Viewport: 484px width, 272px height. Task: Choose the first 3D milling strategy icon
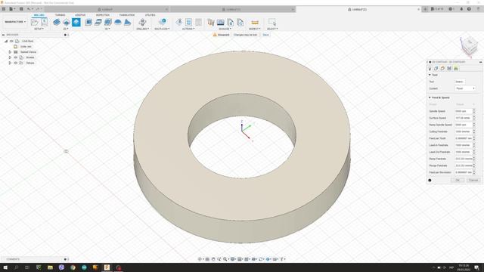point(88,22)
